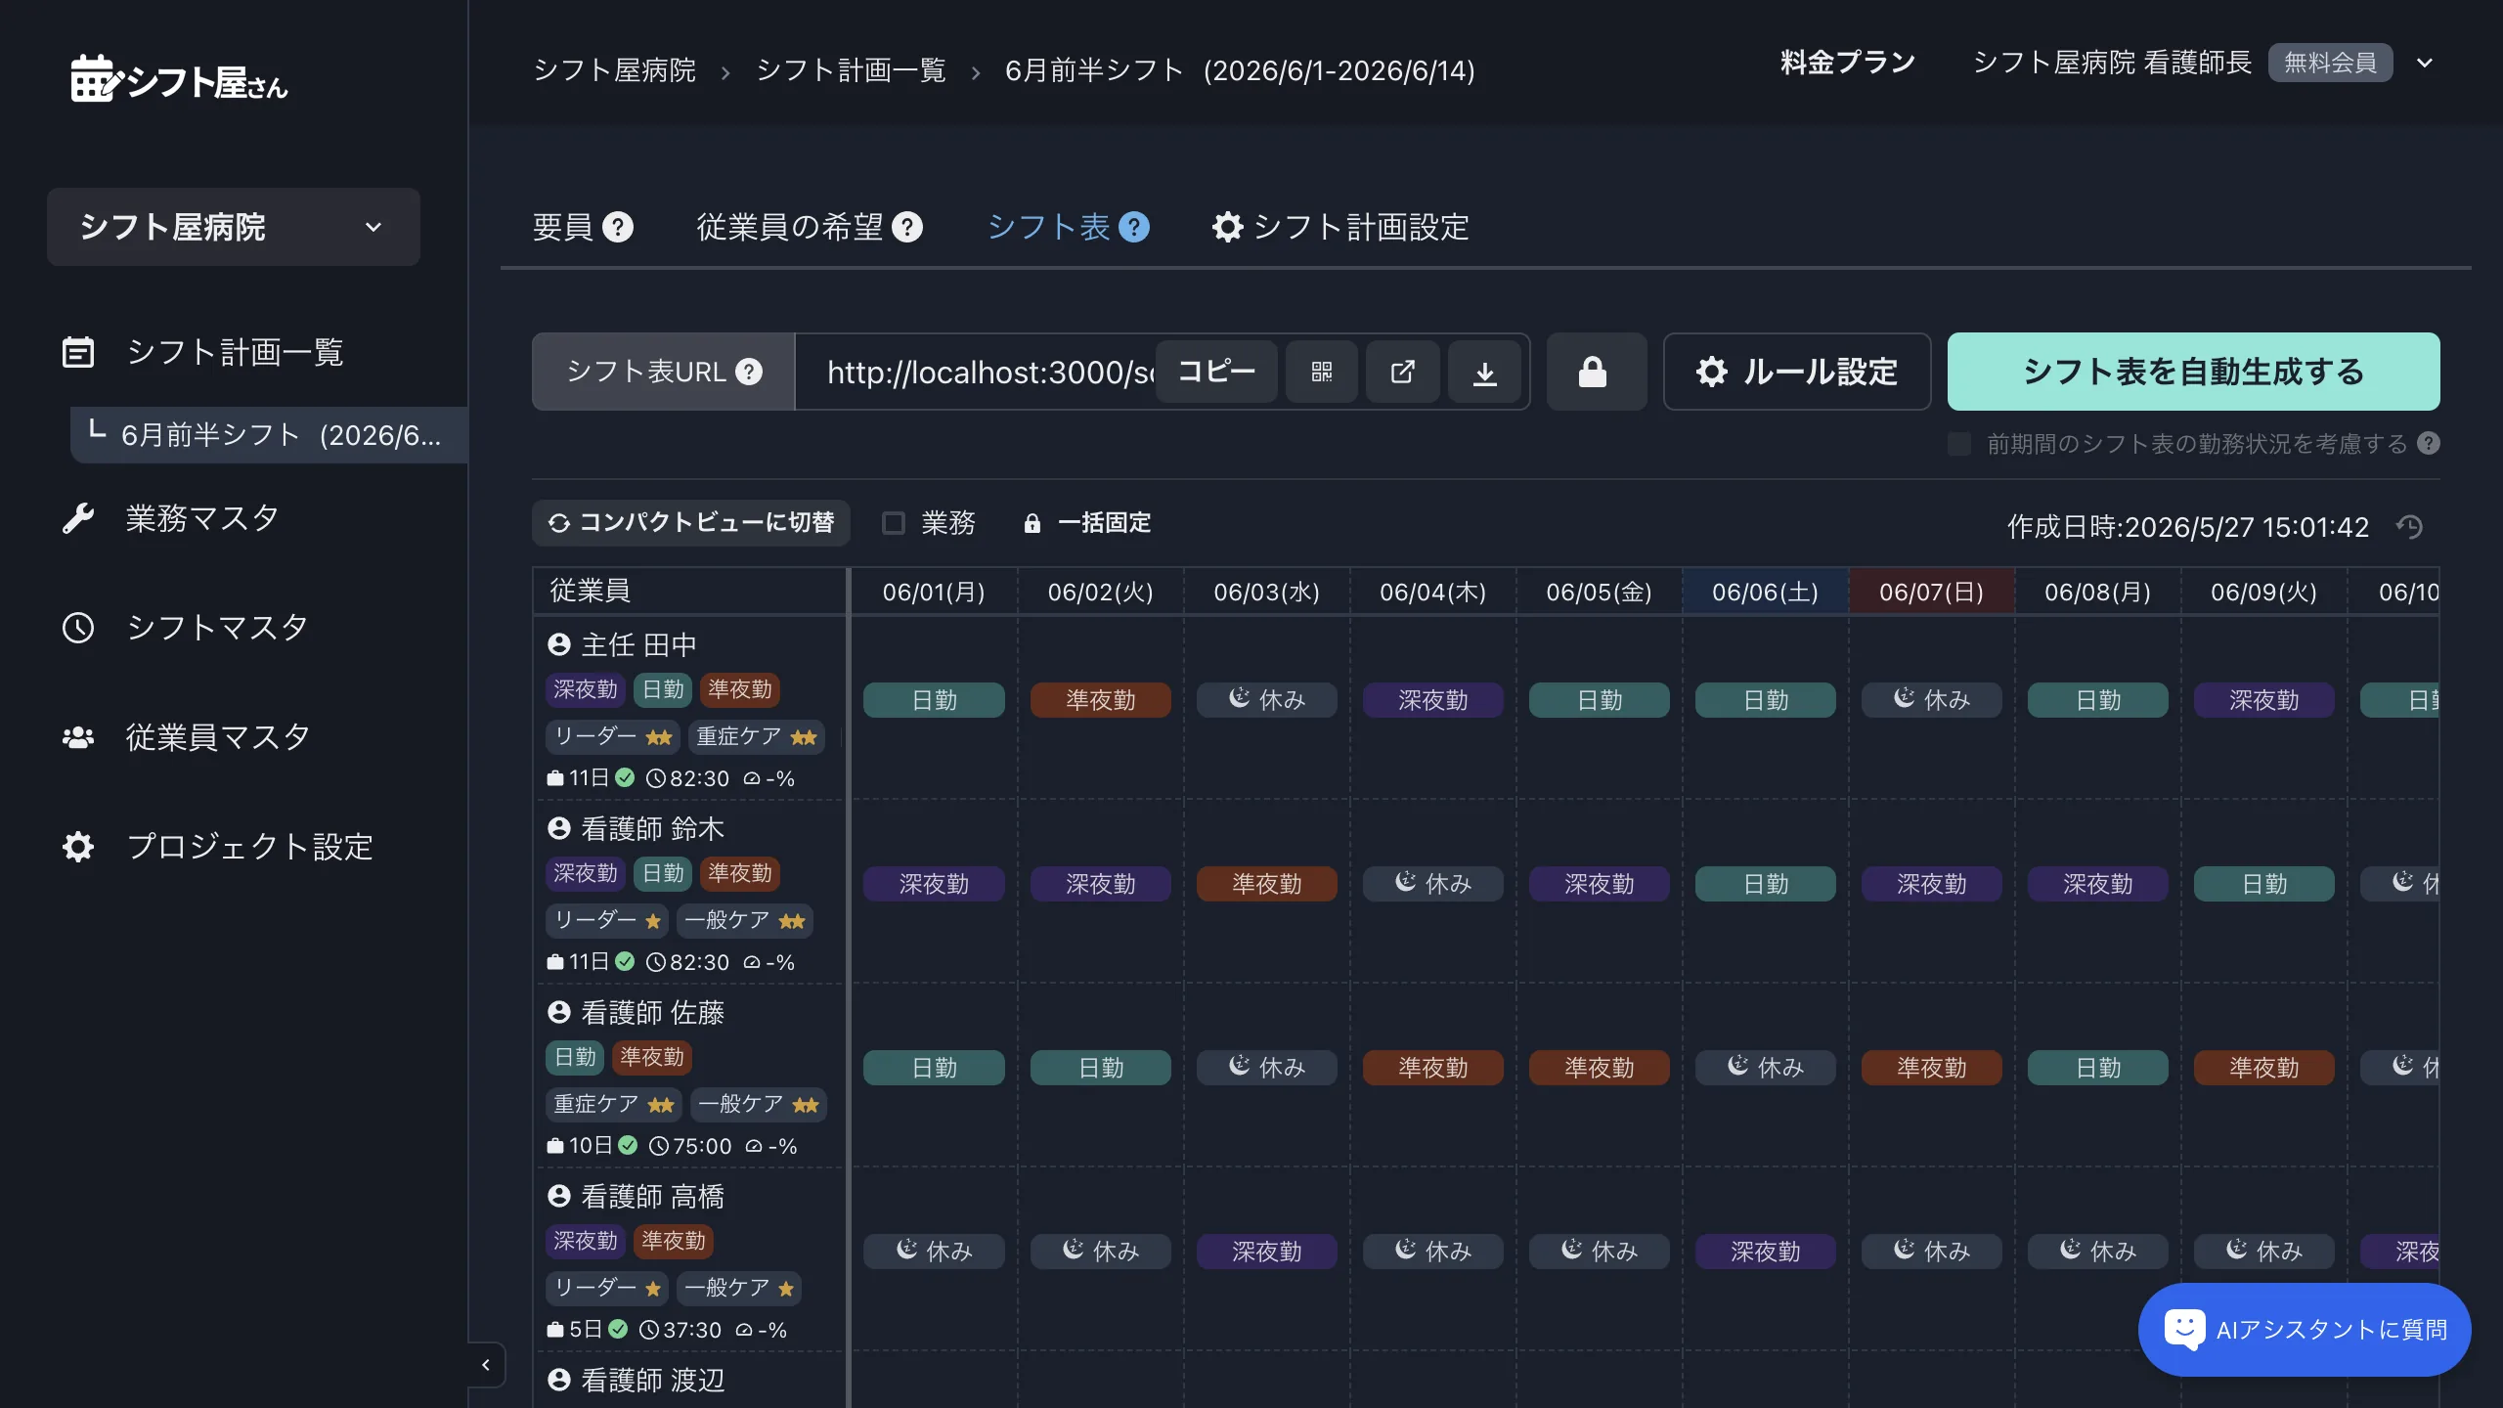Click 無料会員 badge
2503x1408 pixels.
[x=2330, y=63]
